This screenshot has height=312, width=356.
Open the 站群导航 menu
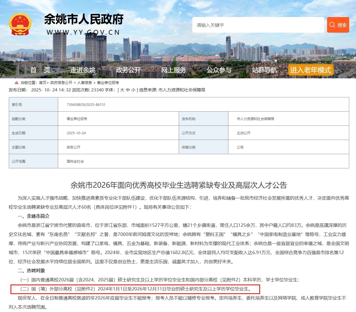pyautogui.click(x=264, y=70)
